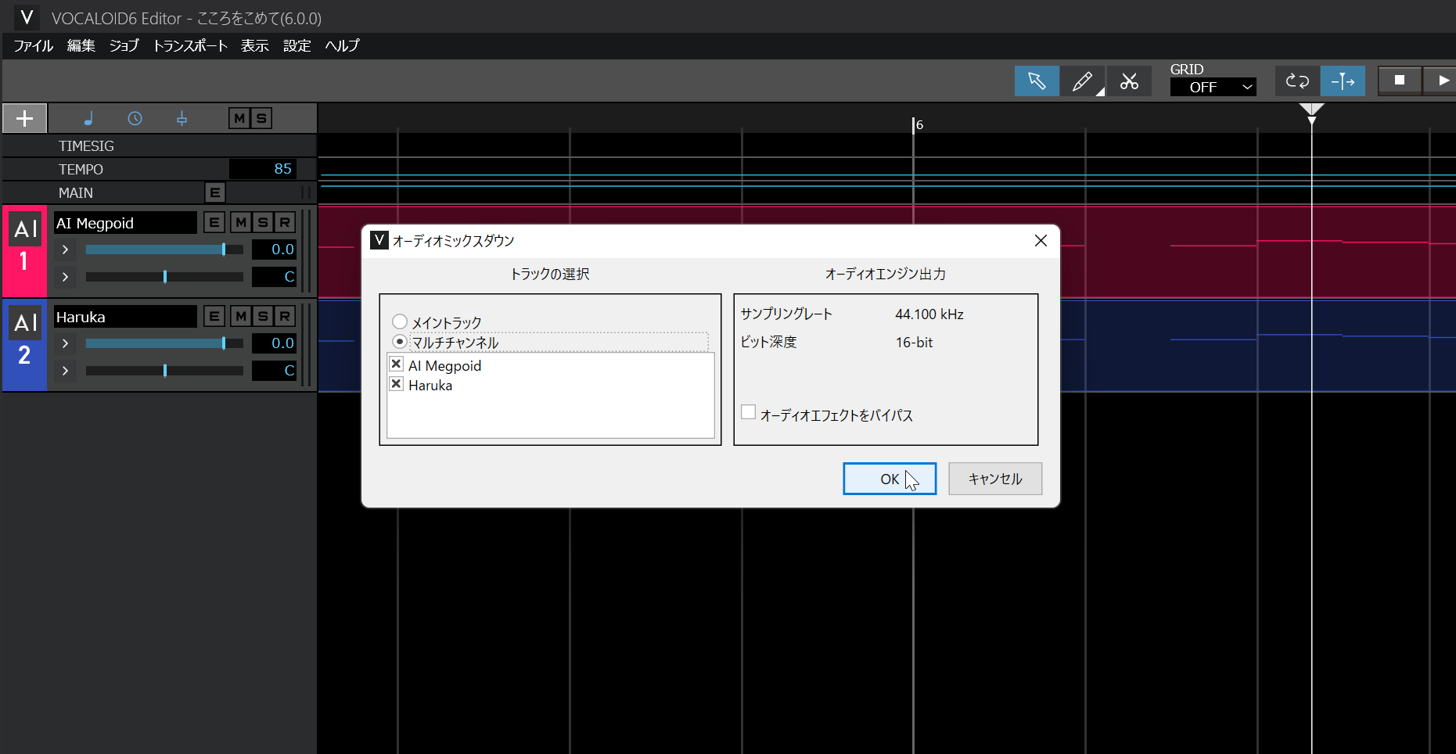Viewport: 1456px width, 754px height.
Task: Click AI voice icon of track 1
Action: pyautogui.click(x=26, y=229)
